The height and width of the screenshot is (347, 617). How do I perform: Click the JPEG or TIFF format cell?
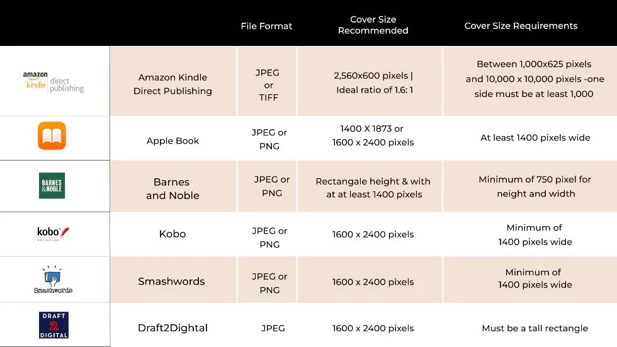click(268, 85)
